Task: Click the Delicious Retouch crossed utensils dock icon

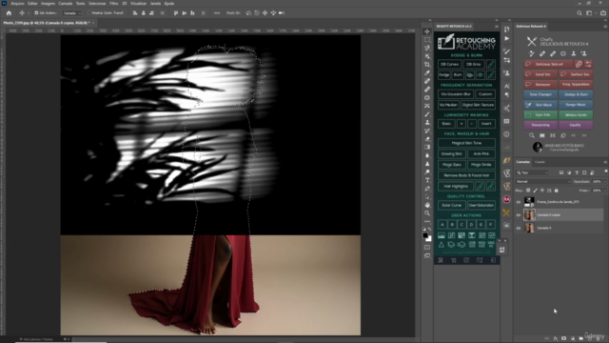Action: pyautogui.click(x=506, y=212)
